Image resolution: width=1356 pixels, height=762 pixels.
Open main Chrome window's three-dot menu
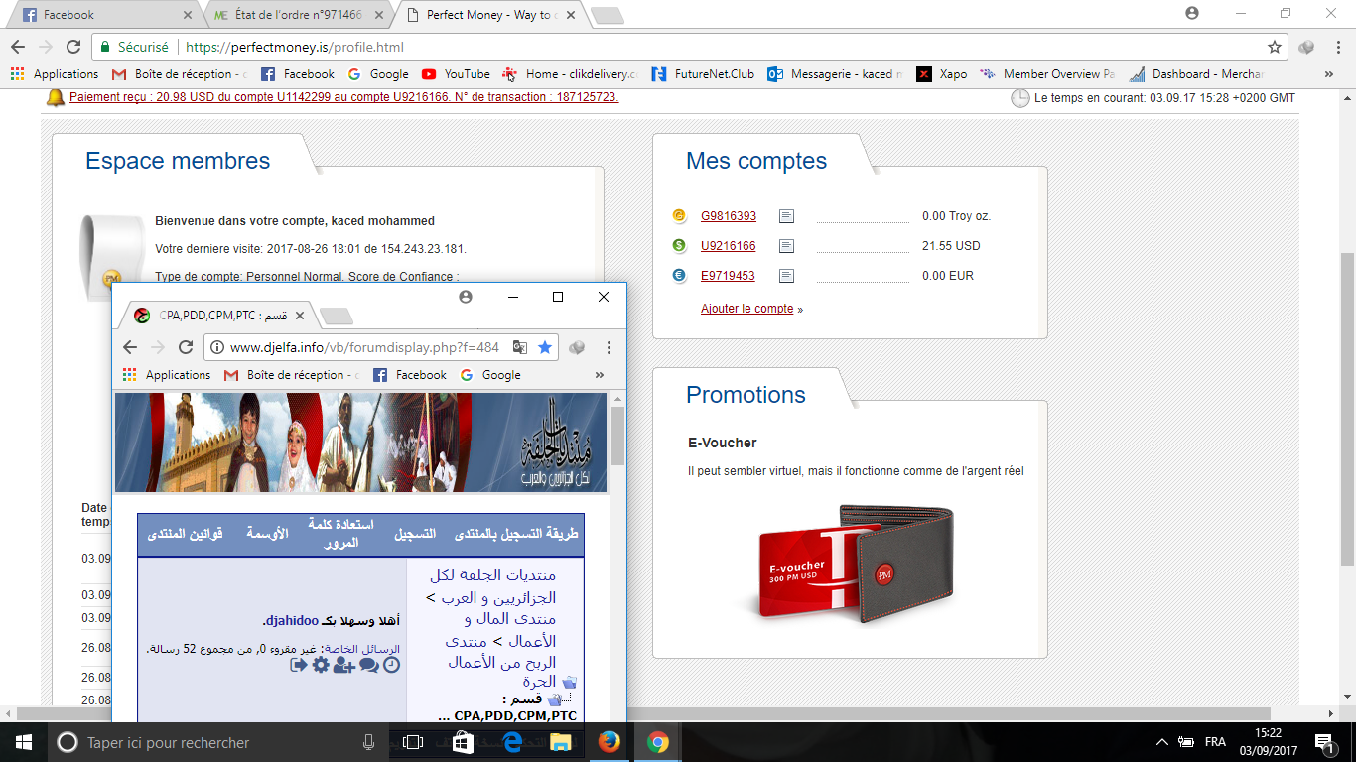pyautogui.click(x=1336, y=47)
